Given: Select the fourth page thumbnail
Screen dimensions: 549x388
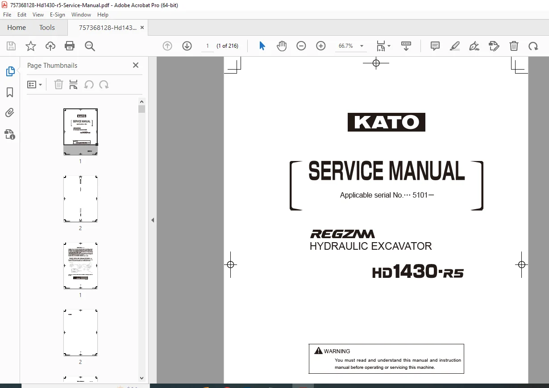Looking at the screenshot, I should pyautogui.click(x=80, y=332).
